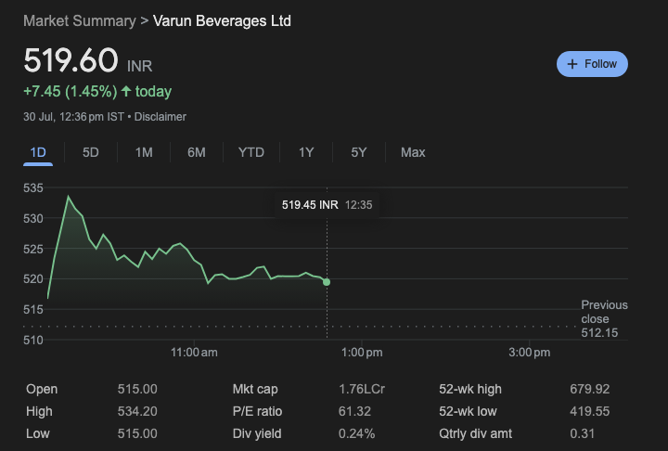Click the plus icon in Follow button
668x451 pixels.
pyautogui.click(x=572, y=64)
